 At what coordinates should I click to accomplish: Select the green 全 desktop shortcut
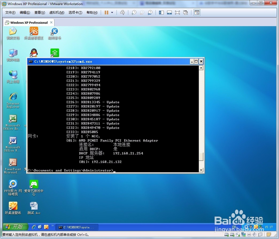pyautogui.click(x=55, y=53)
